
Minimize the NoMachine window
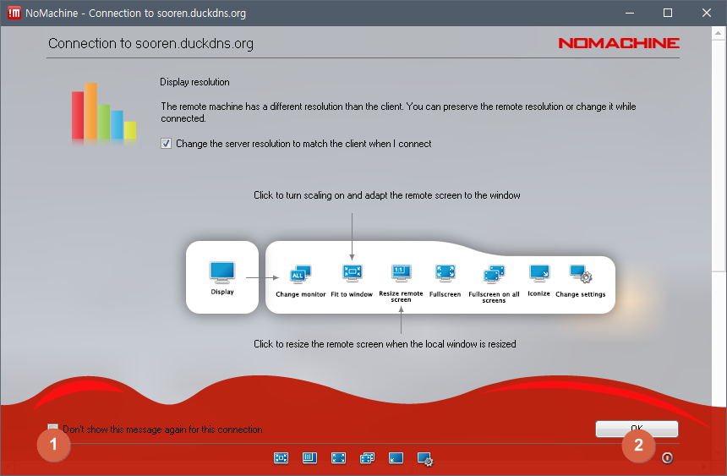pos(630,13)
